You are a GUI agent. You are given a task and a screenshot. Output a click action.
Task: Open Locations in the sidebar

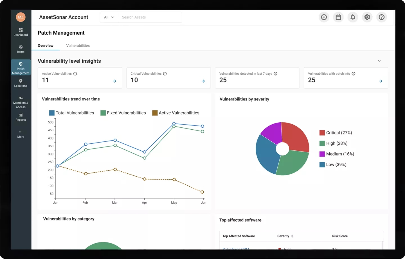[21, 83]
